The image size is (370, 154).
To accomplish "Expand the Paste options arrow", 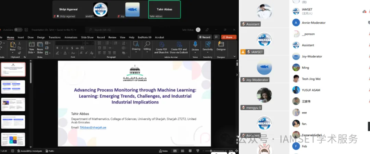I will pos(13,53).
